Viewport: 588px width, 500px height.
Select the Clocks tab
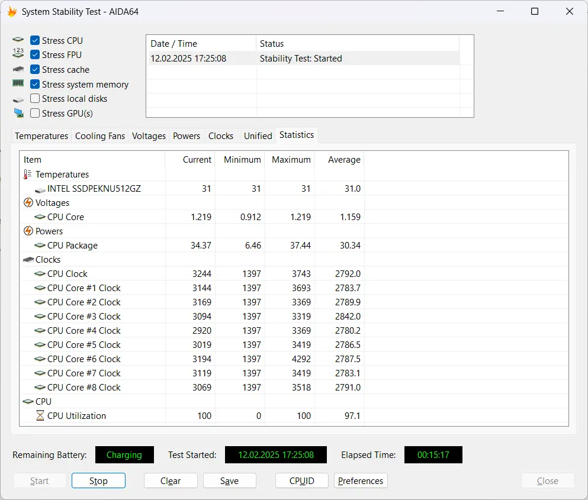click(221, 136)
